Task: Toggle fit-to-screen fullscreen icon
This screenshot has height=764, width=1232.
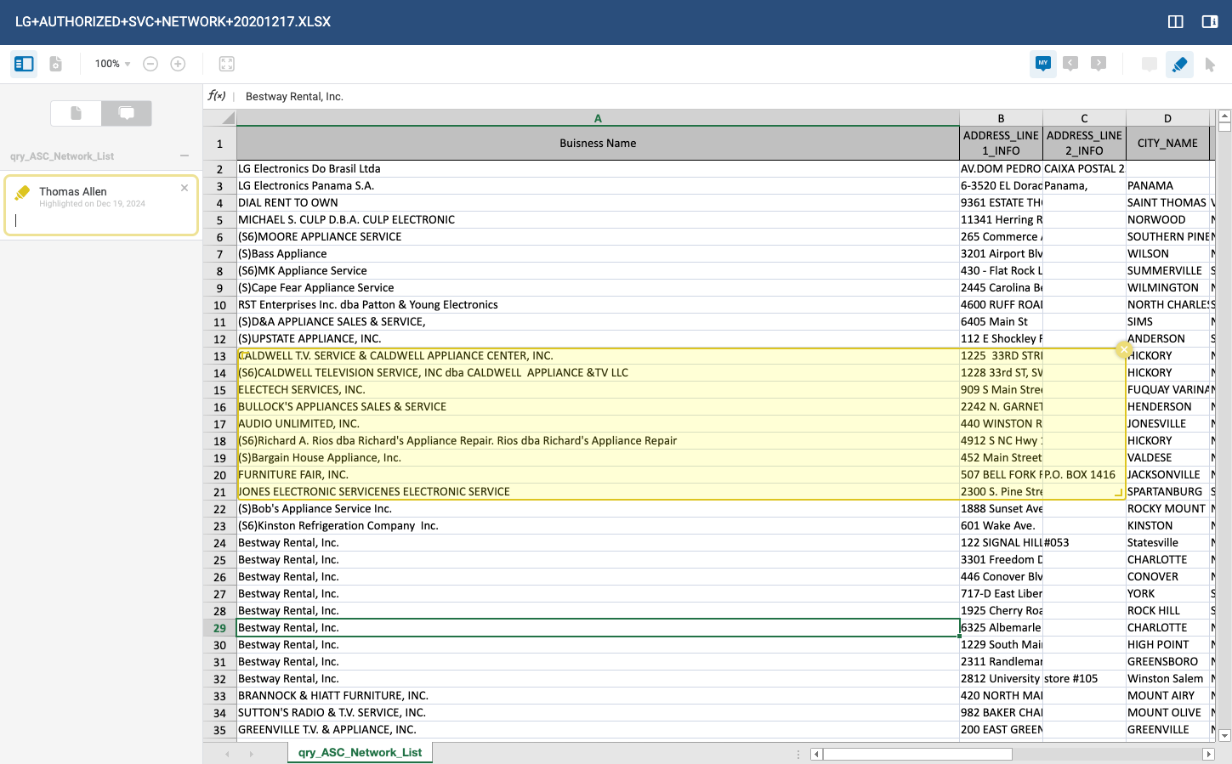Action: 226,64
